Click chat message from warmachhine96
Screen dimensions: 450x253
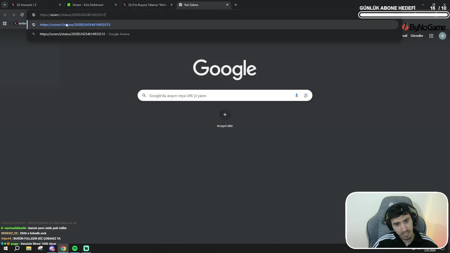pos(34,228)
